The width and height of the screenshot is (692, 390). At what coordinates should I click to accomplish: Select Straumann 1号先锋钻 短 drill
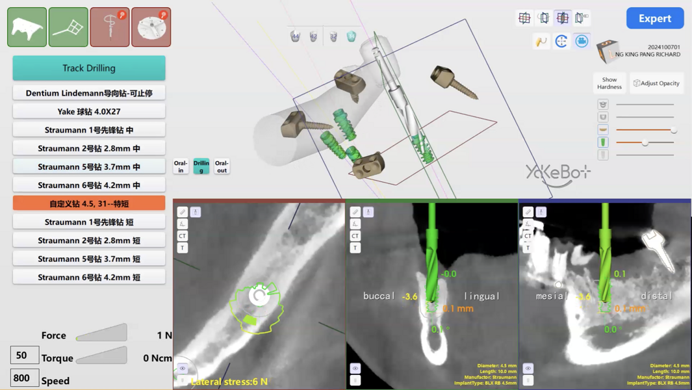tap(89, 222)
